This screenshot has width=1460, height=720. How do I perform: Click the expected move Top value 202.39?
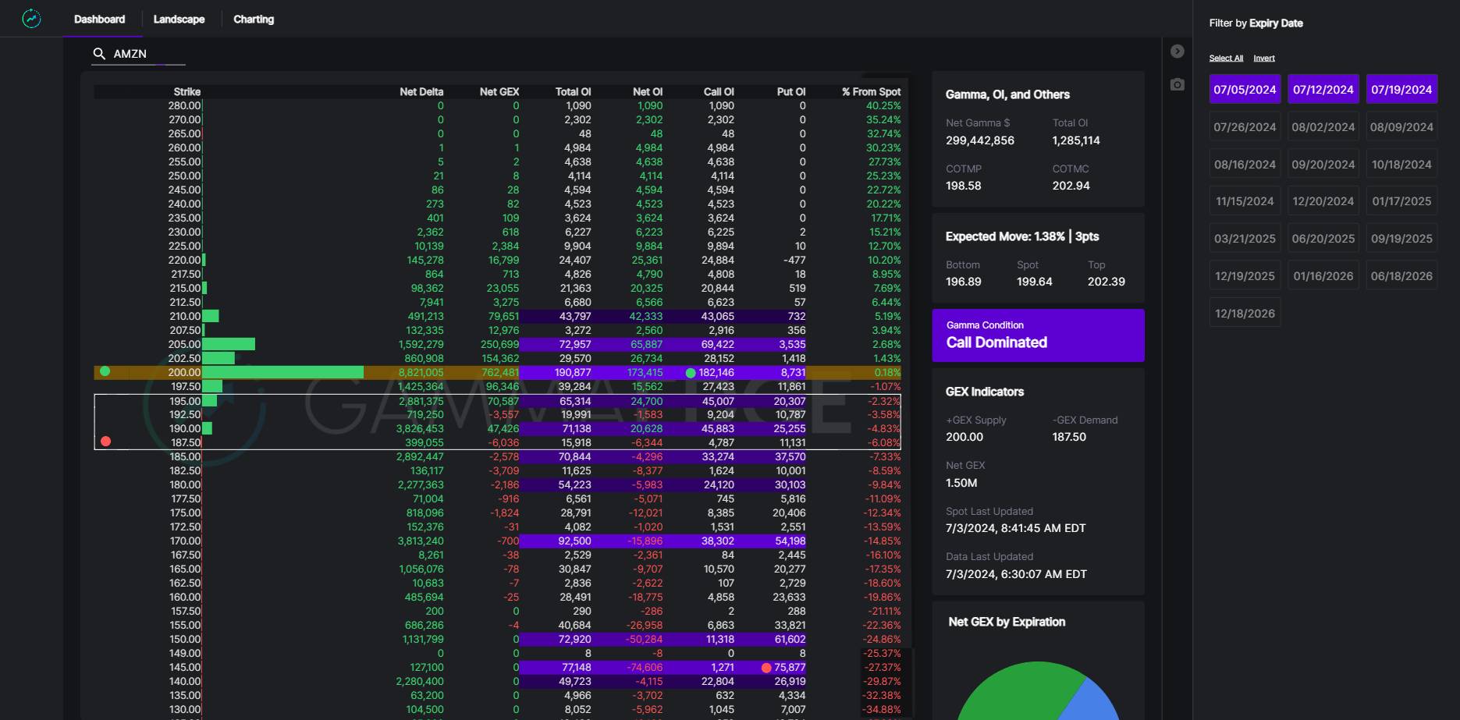point(1107,282)
